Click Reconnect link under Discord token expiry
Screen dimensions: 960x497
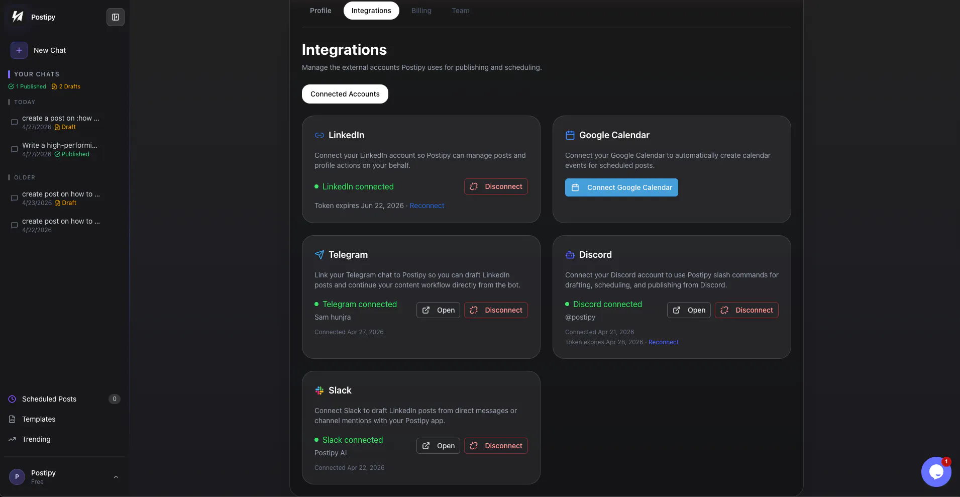664,342
